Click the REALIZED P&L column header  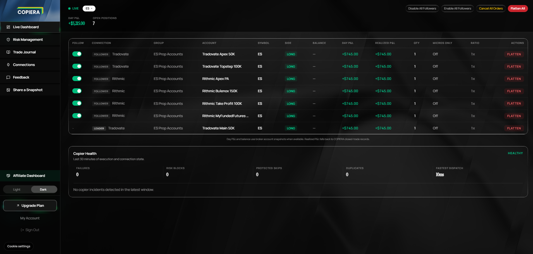coord(385,43)
